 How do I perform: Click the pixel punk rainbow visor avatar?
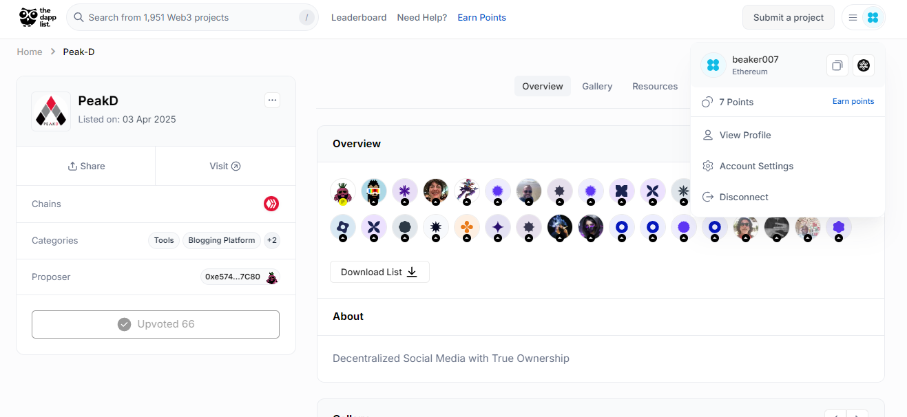[374, 191]
